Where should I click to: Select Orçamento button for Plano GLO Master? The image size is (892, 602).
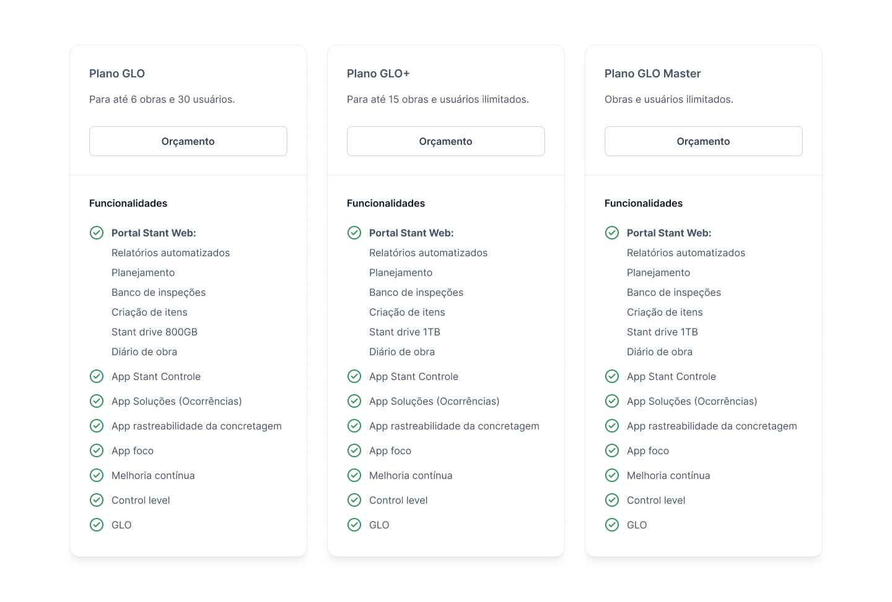pos(703,141)
